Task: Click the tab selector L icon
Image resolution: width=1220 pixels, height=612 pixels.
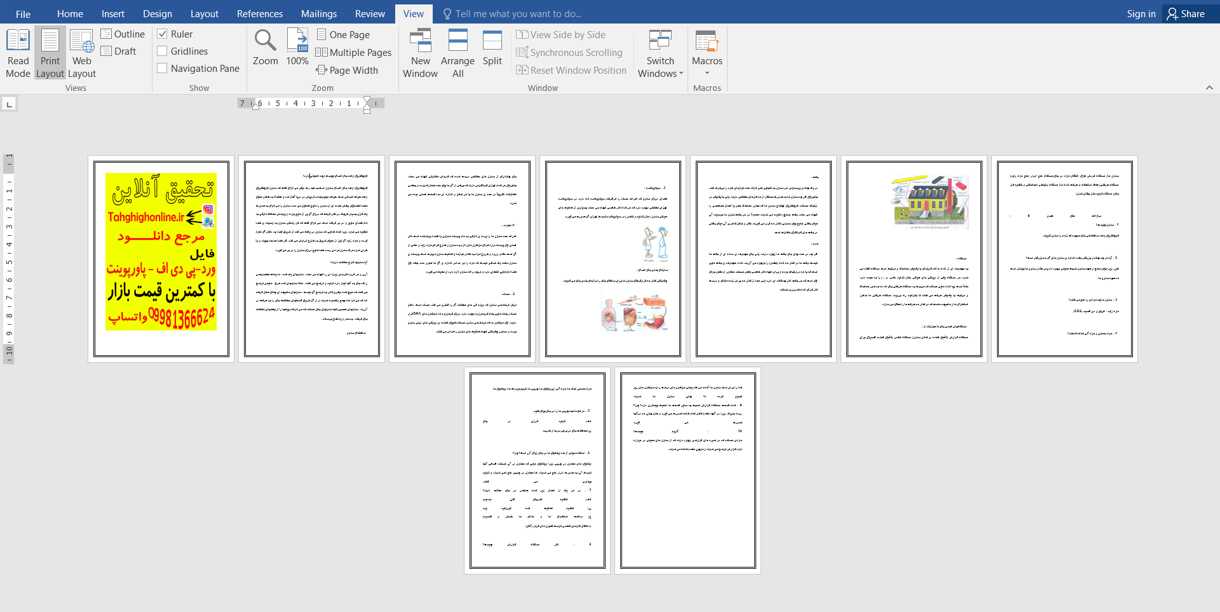Action: [x=9, y=104]
